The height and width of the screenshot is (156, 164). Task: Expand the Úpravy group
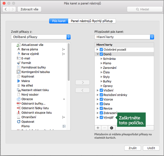coord(101,86)
